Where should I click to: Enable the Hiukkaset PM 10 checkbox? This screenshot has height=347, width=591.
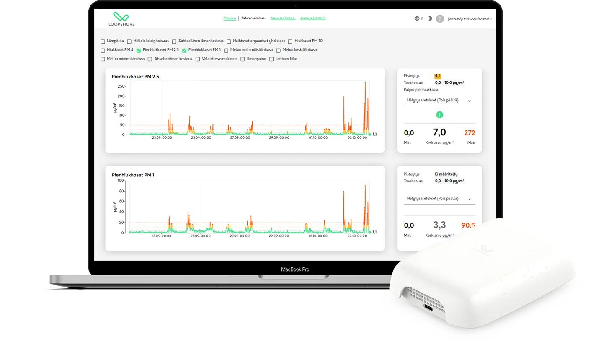coord(290,41)
